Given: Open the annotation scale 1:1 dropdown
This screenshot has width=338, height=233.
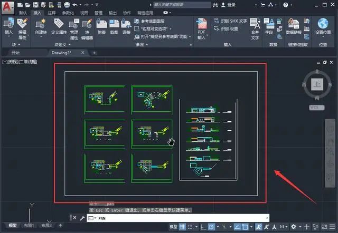Looking at the screenshot, I should (x=284, y=227).
